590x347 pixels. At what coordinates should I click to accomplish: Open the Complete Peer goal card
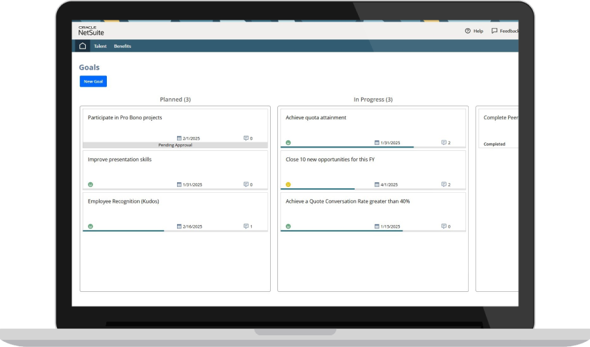[500, 118]
